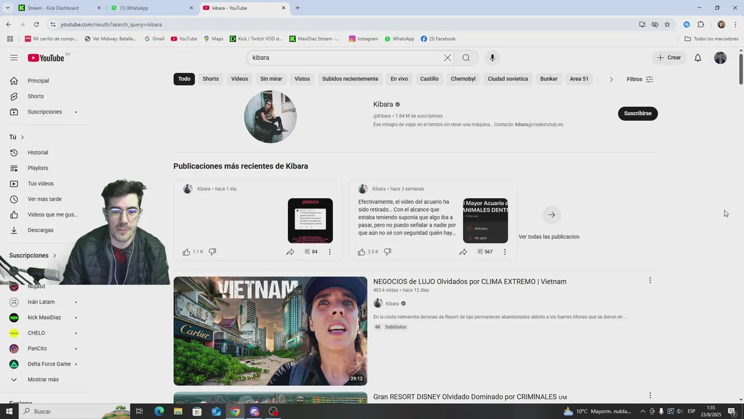Open comments of post with 84 comments
This screenshot has width=744, height=419.
coord(311,252)
